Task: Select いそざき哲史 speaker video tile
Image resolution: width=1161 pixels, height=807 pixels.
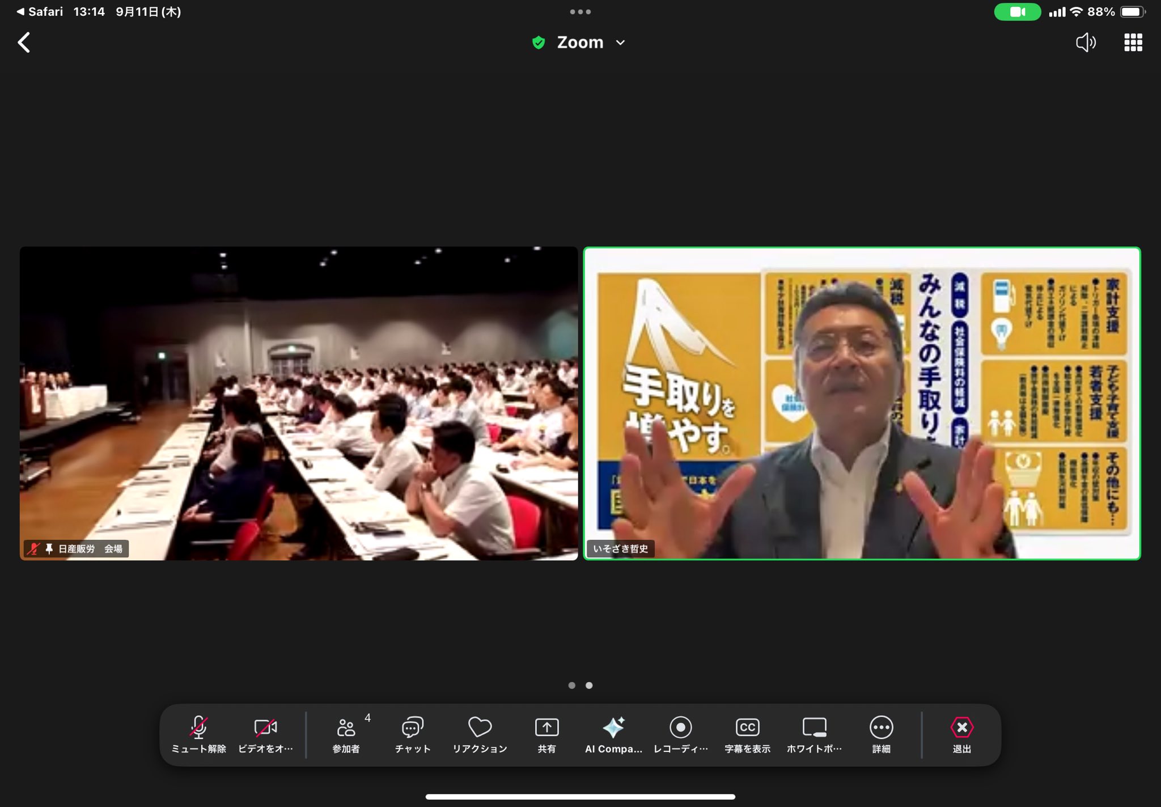Action: (862, 403)
